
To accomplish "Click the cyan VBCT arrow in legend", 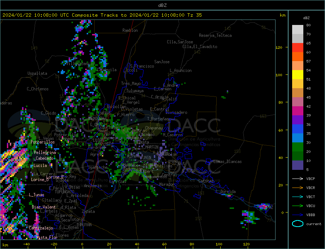I will click(298, 197).
